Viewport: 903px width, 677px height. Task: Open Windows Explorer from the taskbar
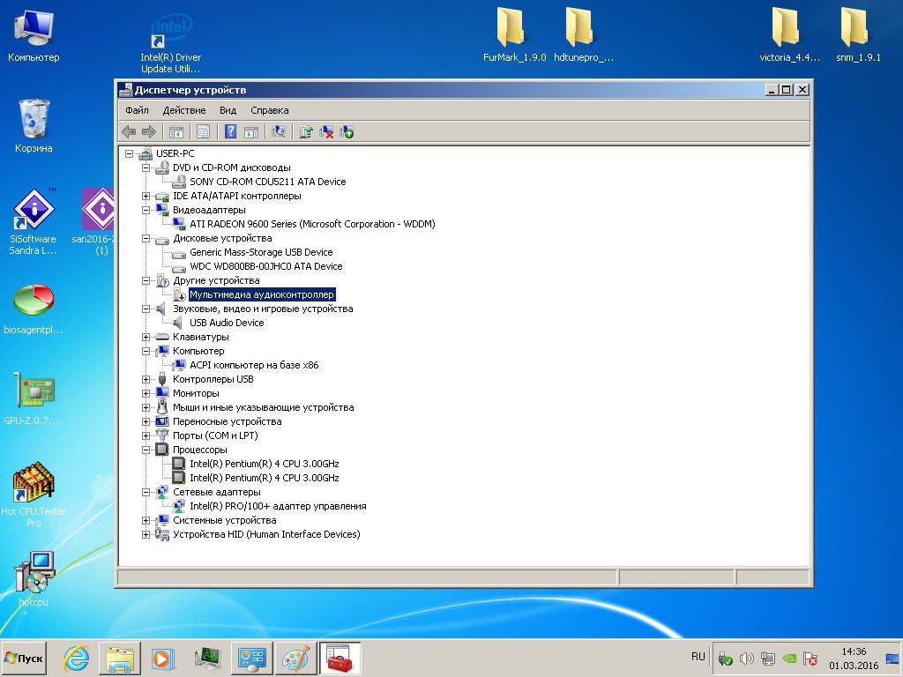[120, 658]
